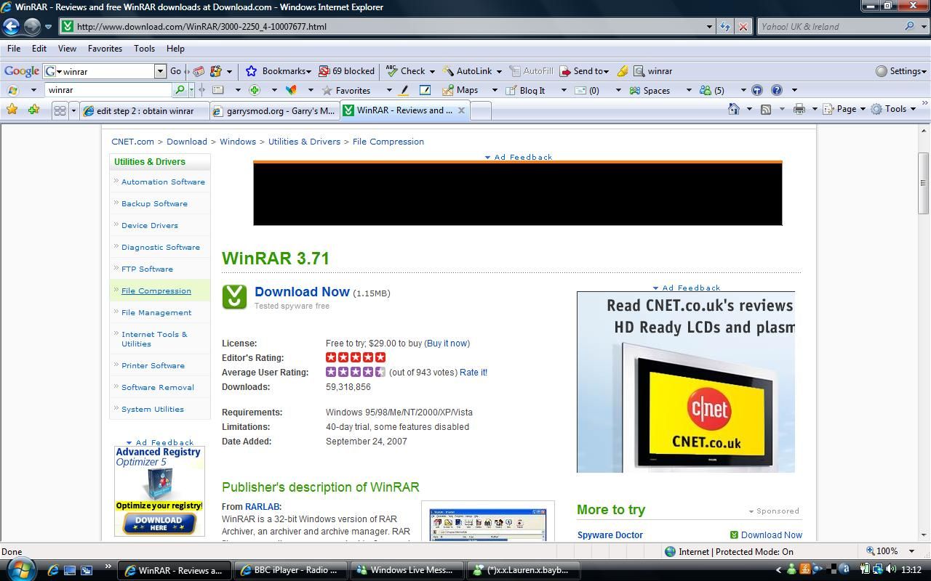Viewport: 931px width, 581px height.
Task: Click the Favorites Center gold star icon
Action: [x=12, y=110]
